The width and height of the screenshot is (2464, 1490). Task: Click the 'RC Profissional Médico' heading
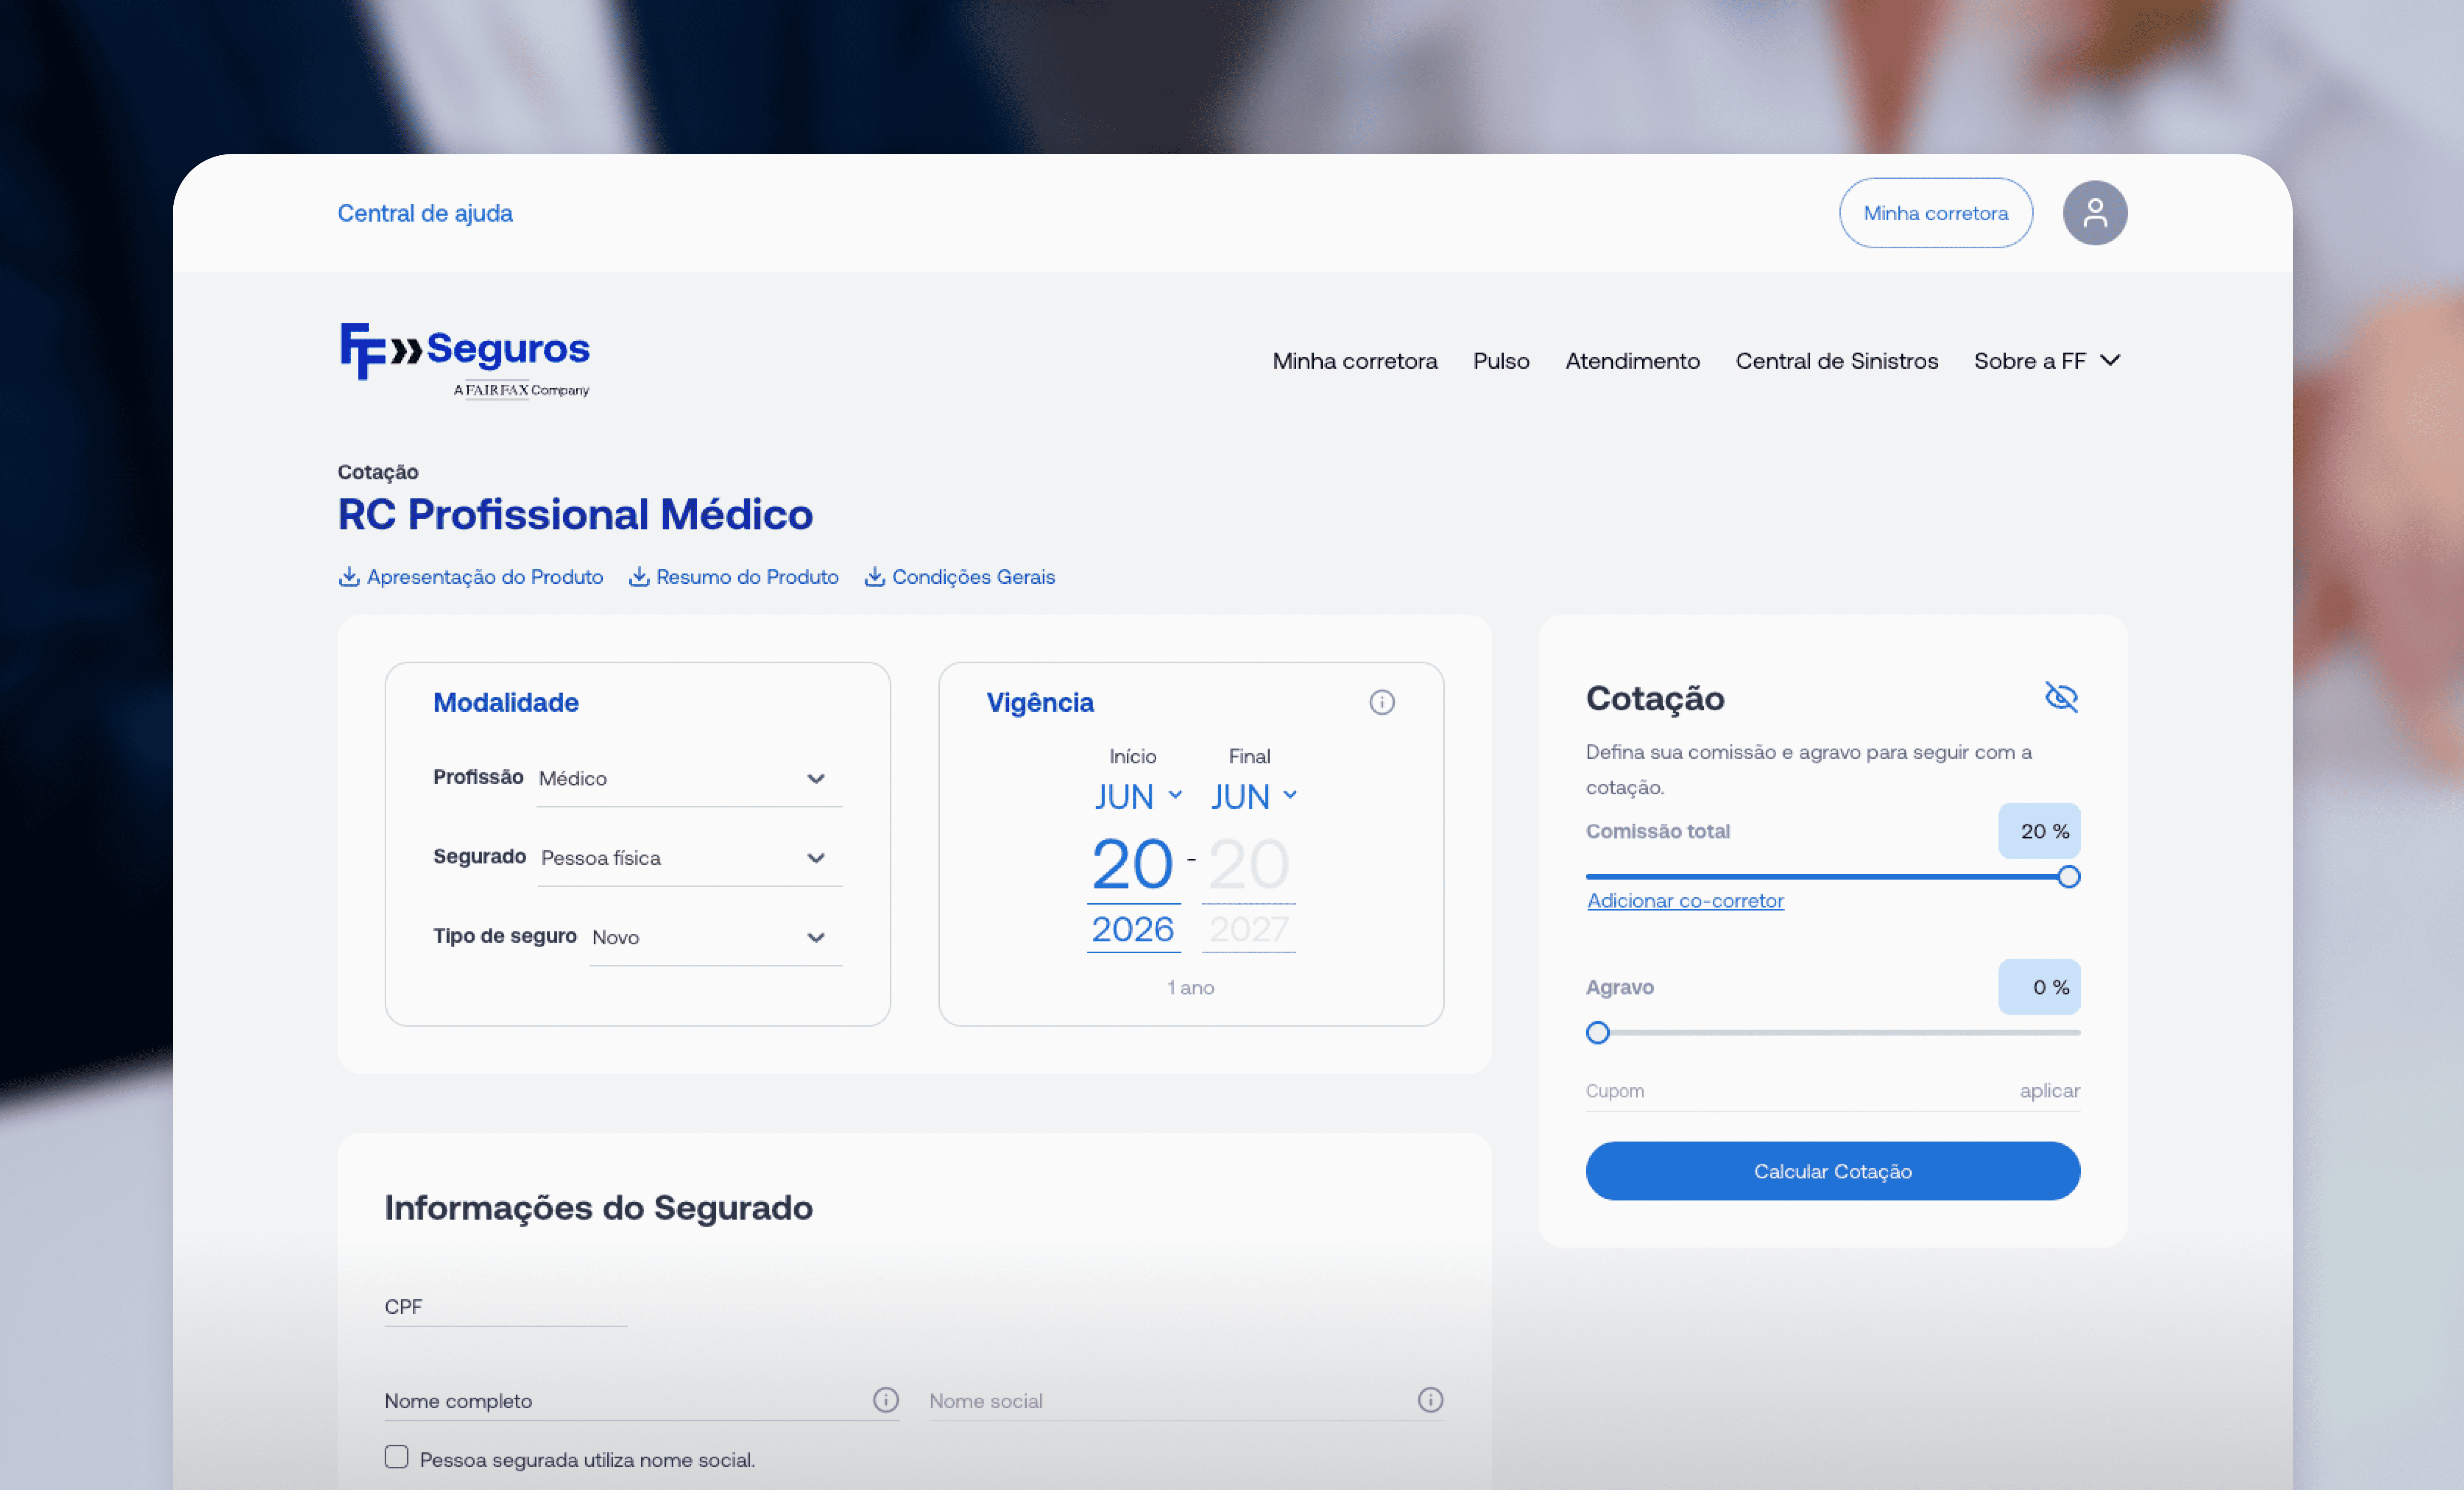575,514
